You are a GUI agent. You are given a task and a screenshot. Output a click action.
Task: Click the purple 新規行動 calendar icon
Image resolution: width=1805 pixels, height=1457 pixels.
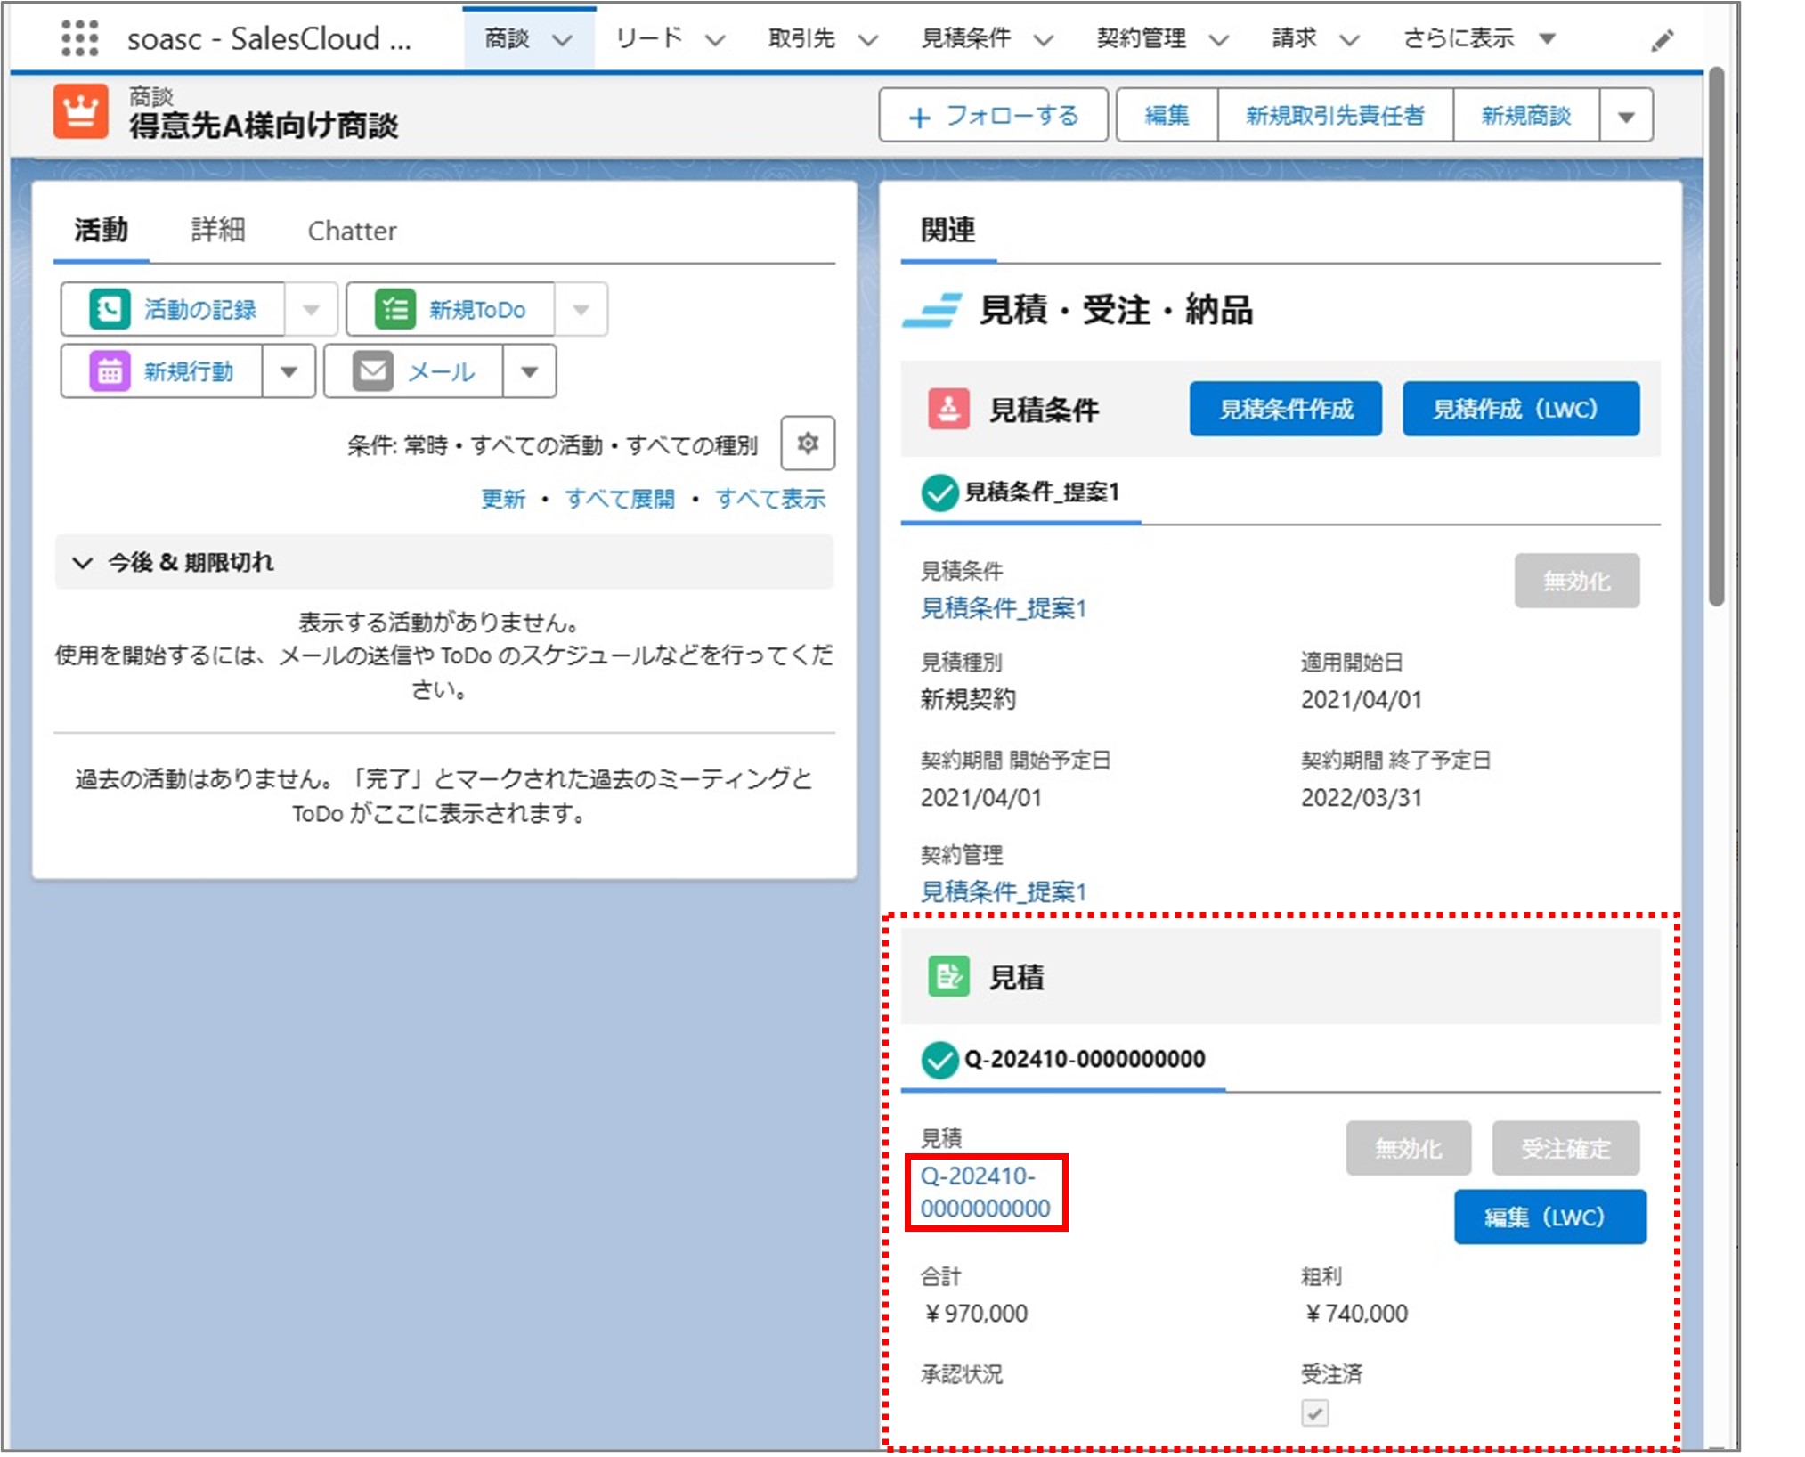click(110, 370)
